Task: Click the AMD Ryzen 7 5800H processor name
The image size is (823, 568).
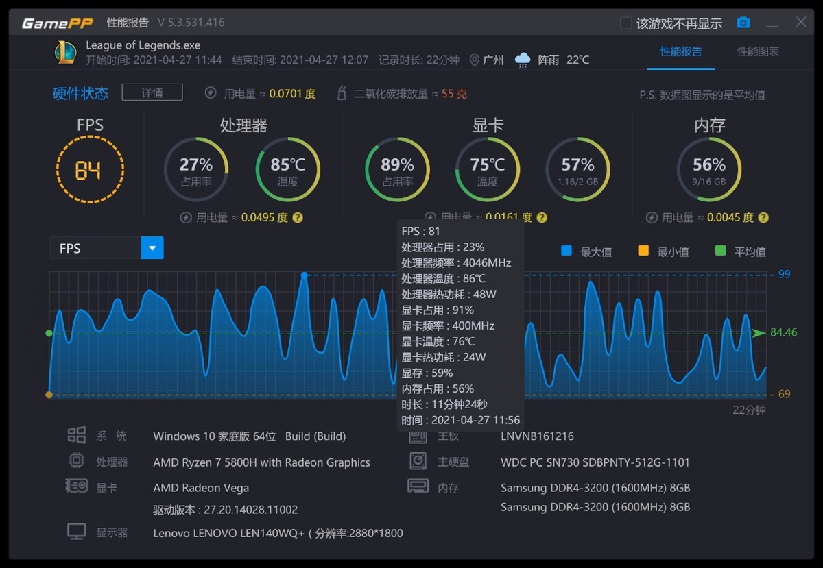Action: tap(261, 462)
